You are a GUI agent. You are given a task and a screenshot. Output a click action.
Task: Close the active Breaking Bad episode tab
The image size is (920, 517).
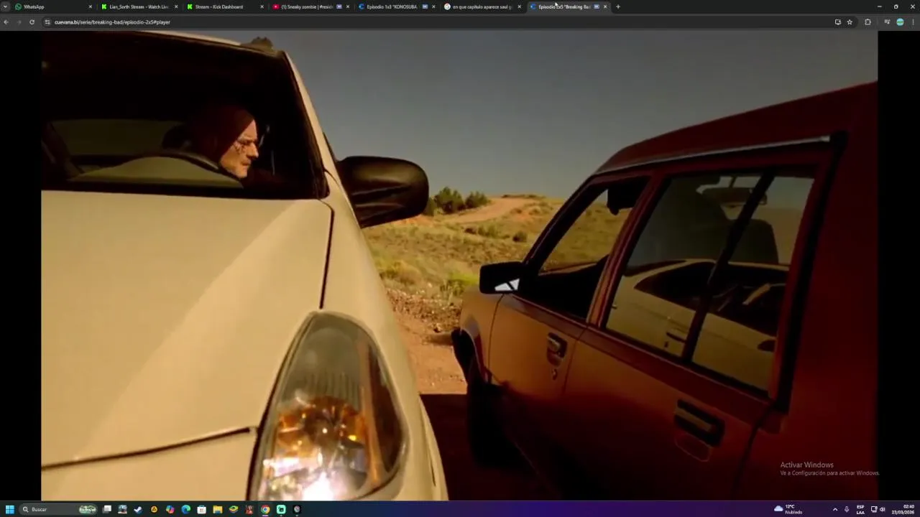coord(605,6)
